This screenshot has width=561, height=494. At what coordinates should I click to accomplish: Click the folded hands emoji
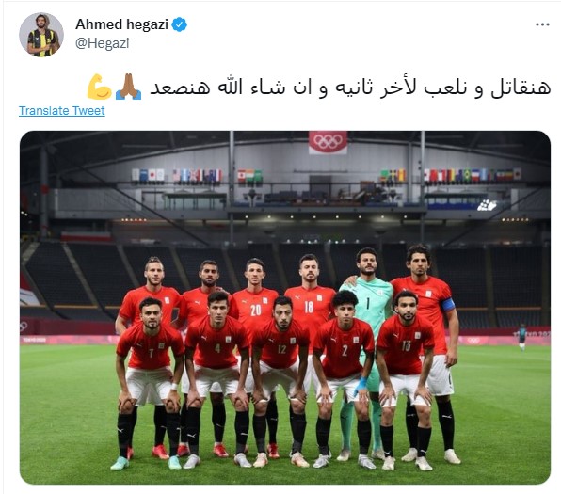[128, 87]
